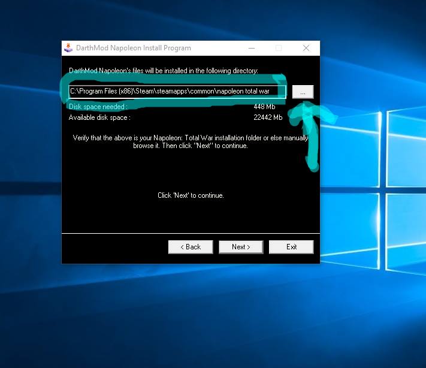426x368 pixels.
Task: Minimize the DarthMod install window
Action: 252,48
